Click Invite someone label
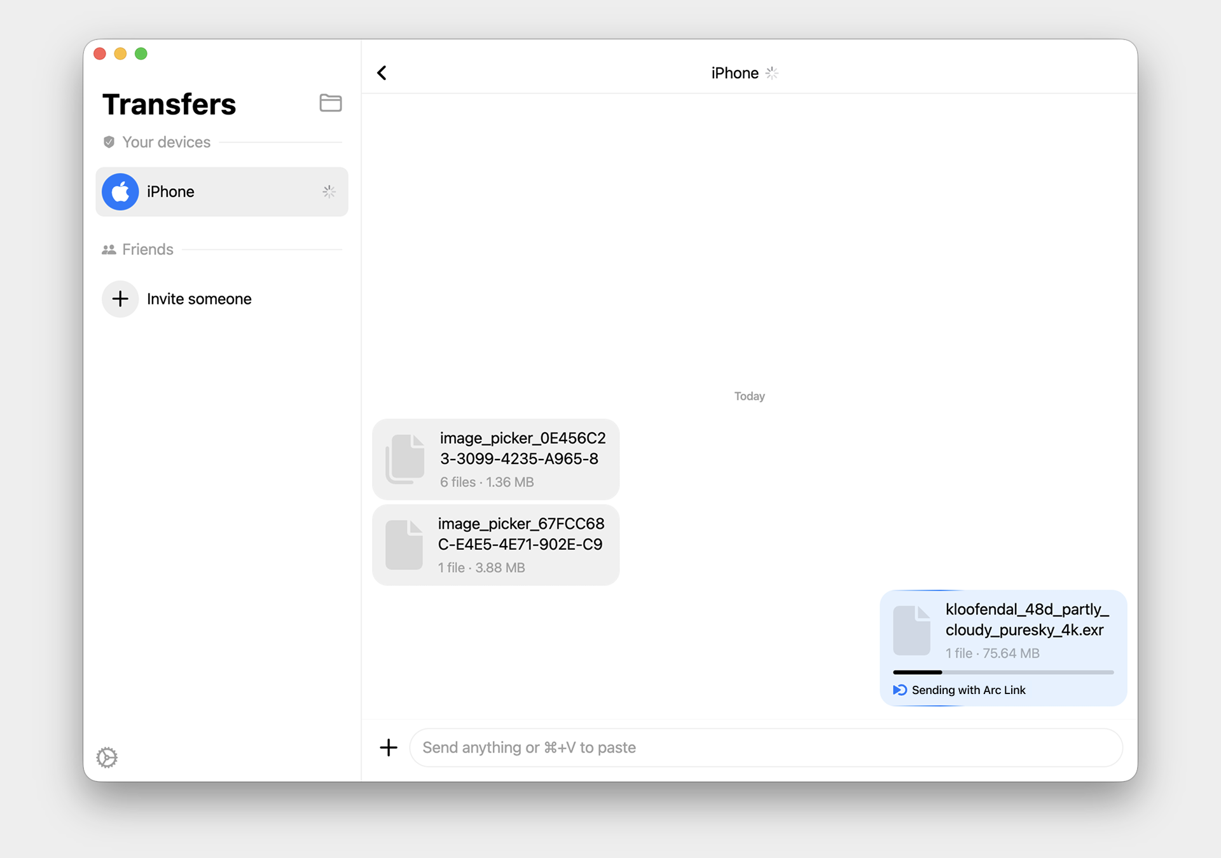 199,299
